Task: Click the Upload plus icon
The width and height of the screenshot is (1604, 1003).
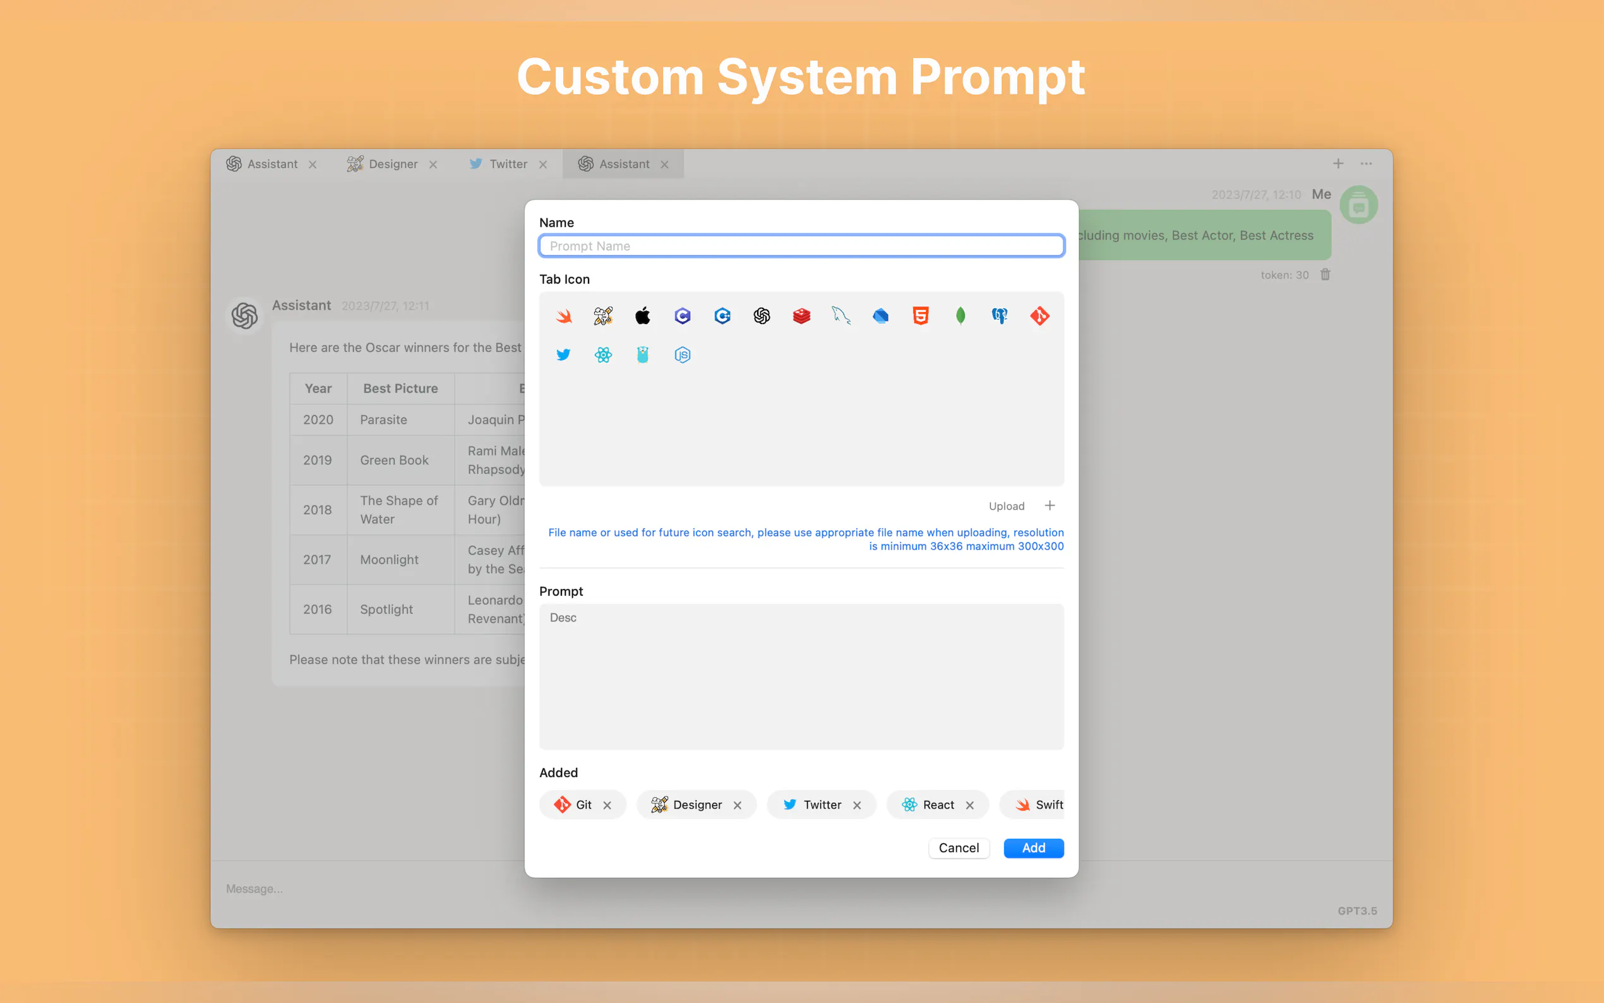Action: coord(1050,505)
